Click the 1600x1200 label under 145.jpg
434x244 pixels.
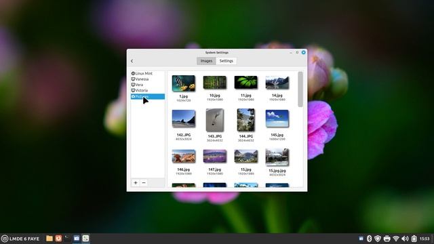pyautogui.click(x=277, y=139)
